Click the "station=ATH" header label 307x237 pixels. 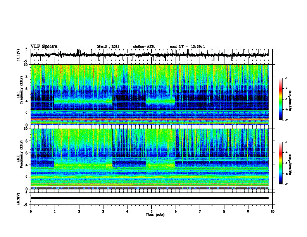point(144,46)
